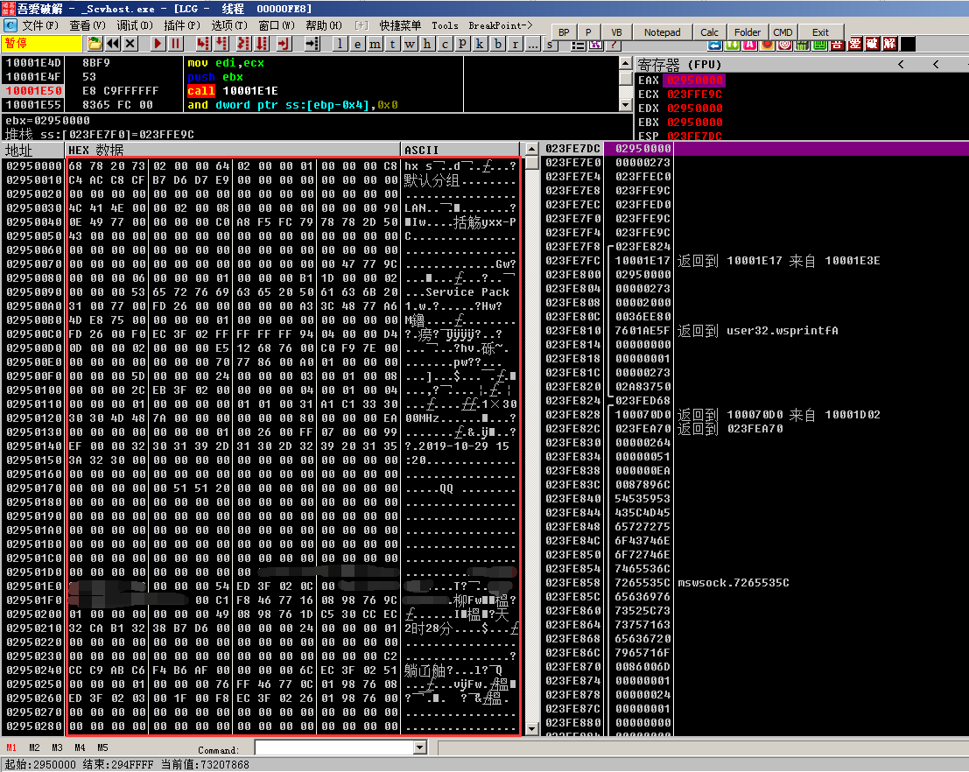Click the red 爱 toolbar icon
Image resolution: width=969 pixels, height=772 pixels.
pos(855,44)
